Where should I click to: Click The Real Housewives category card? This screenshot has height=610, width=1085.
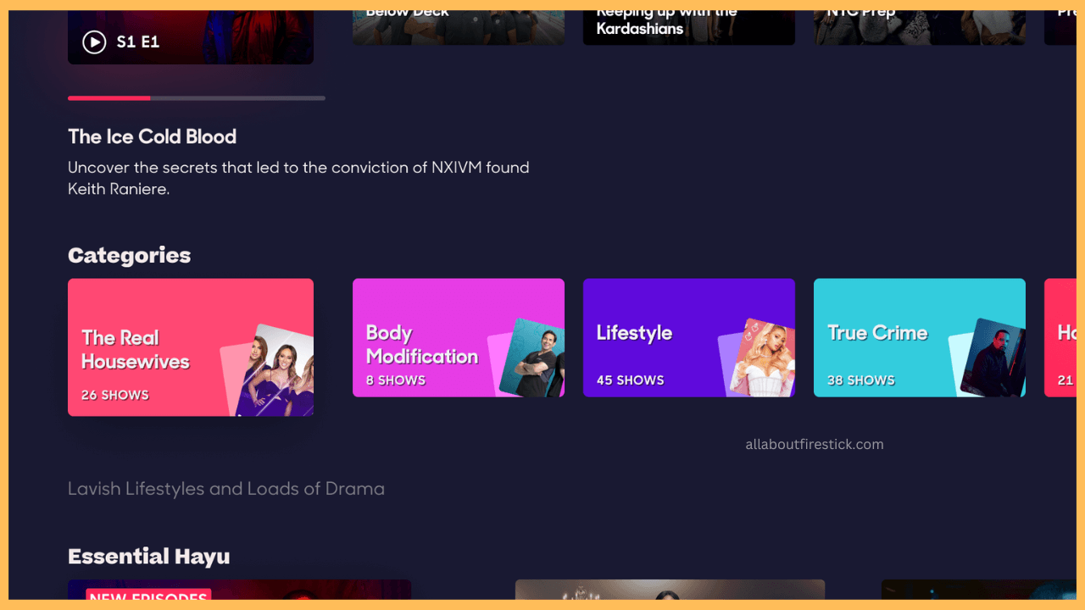coord(190,347)
